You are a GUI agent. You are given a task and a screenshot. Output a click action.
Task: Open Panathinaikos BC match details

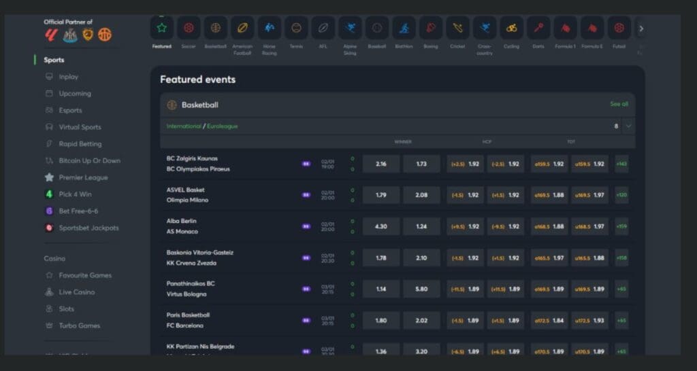click(191, 283)
